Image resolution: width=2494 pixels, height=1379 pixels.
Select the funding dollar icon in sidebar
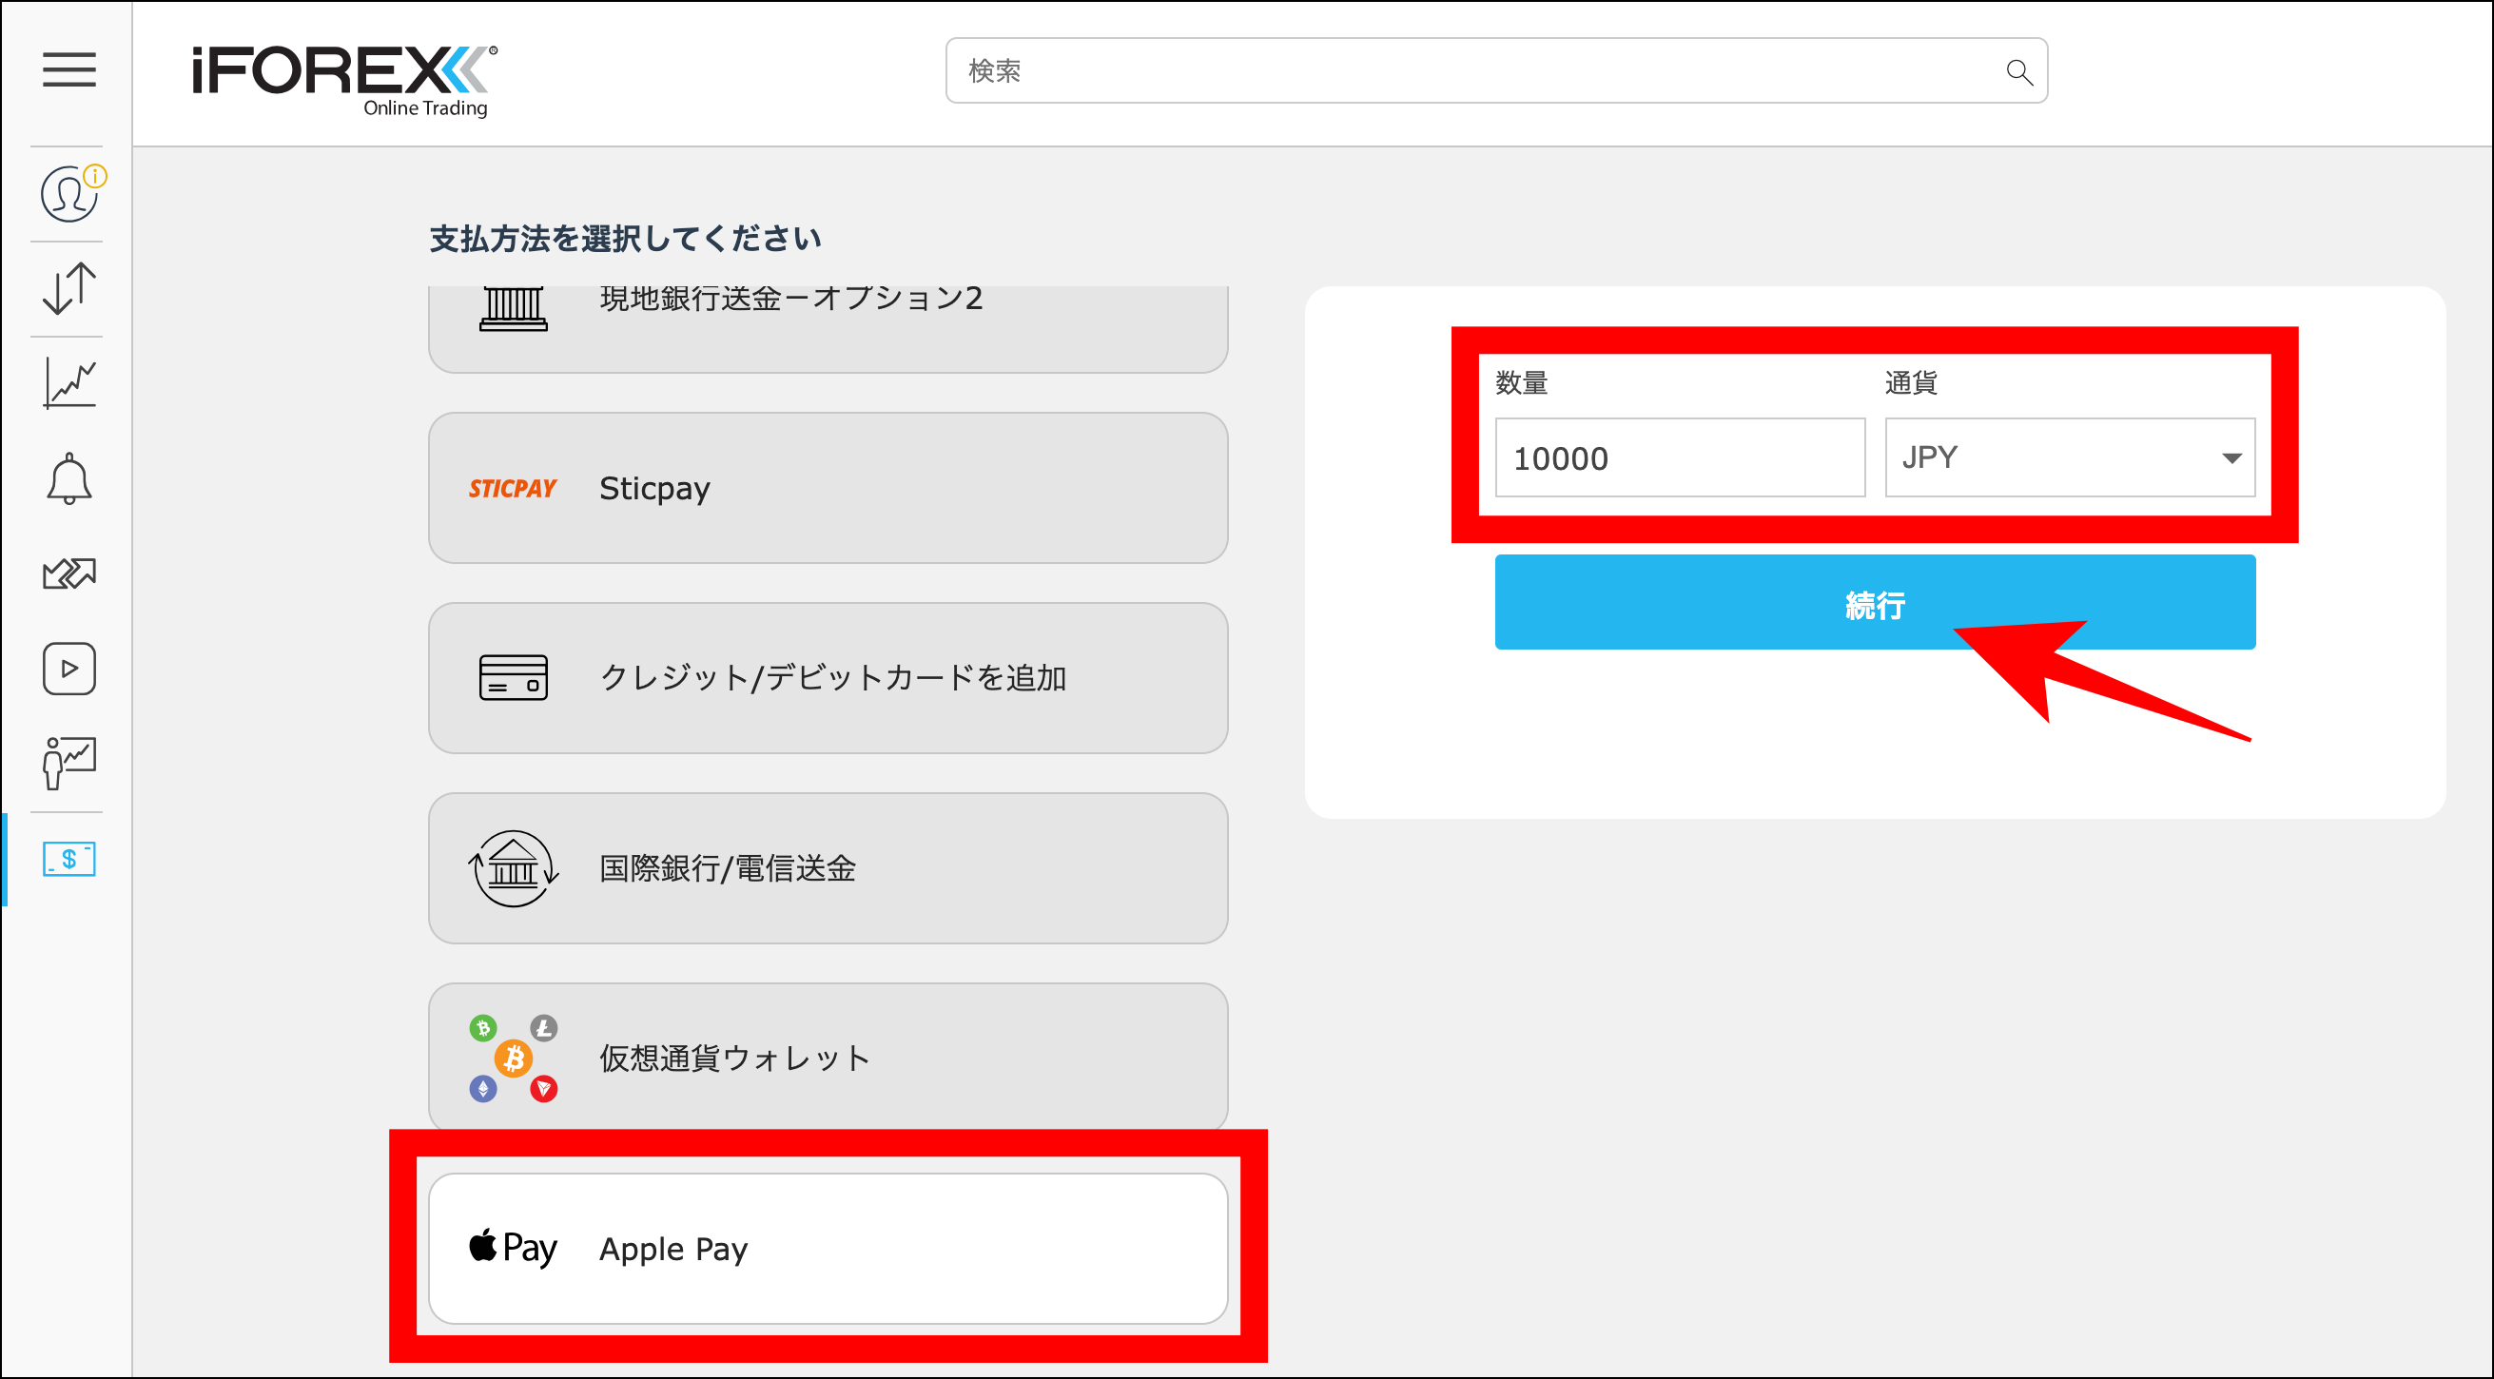pos(68,859)
